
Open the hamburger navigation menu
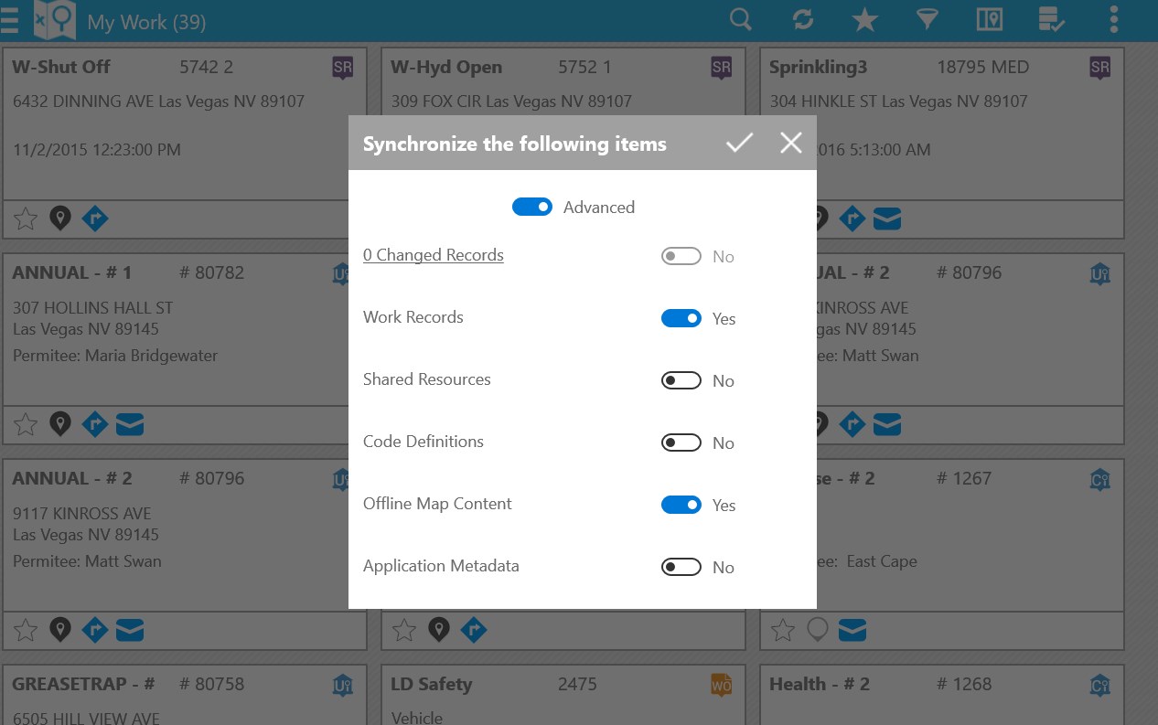[x=9, y=19]
